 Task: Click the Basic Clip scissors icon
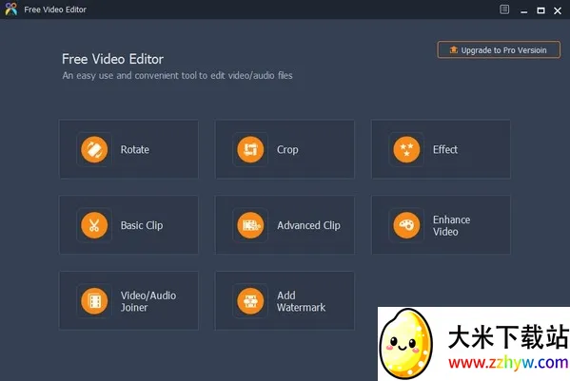click(x=94, y=225)
